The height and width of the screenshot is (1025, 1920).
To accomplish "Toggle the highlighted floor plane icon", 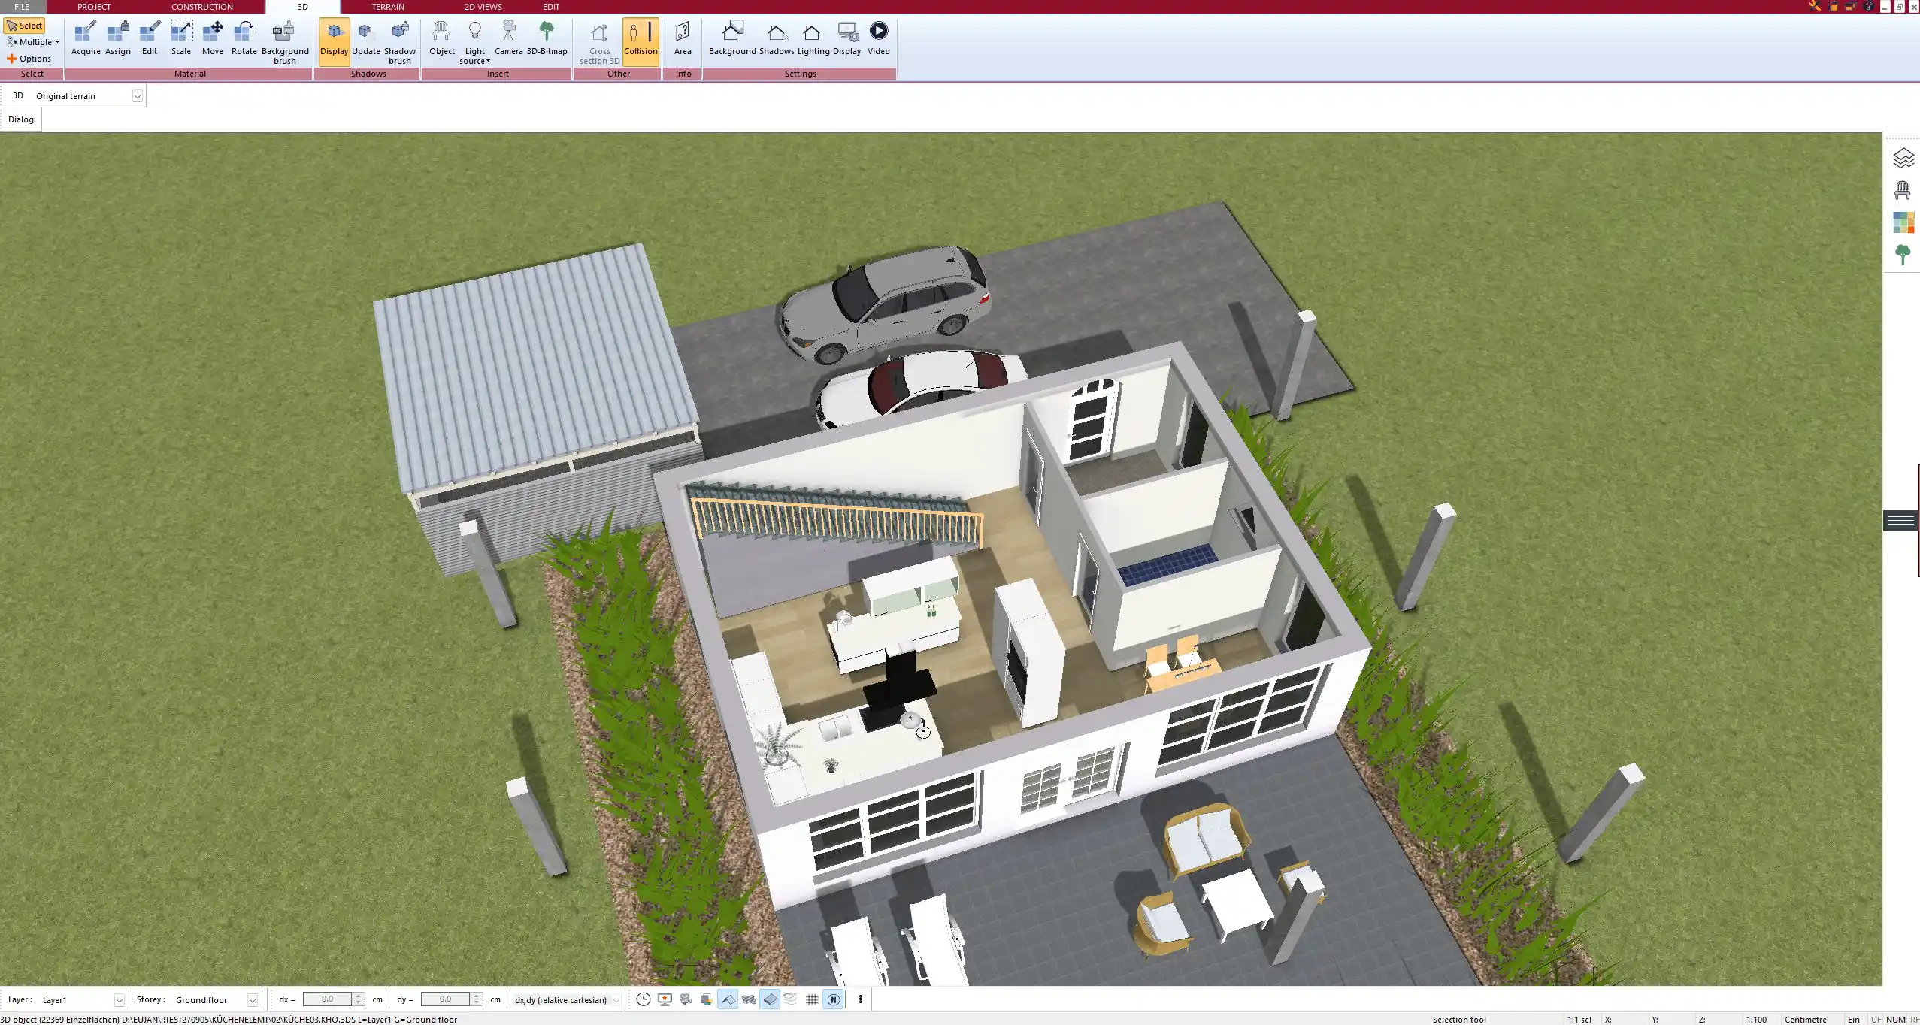I will tap(770, 999).
